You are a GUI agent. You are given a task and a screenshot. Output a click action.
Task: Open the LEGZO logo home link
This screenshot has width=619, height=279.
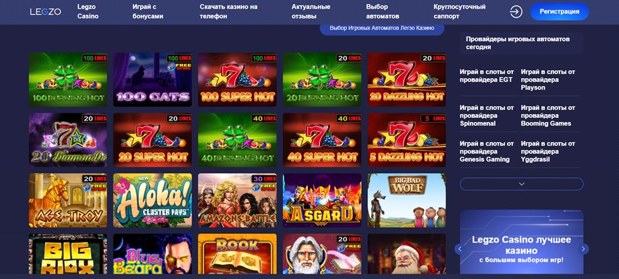(x=45, y=12)
